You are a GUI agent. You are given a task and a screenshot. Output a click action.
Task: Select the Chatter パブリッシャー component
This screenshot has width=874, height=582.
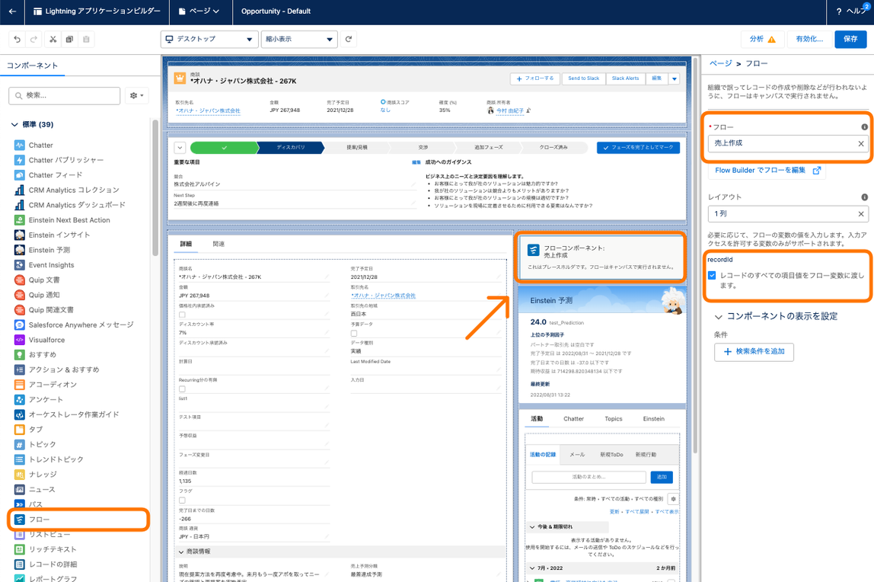[x=65, y=160]
